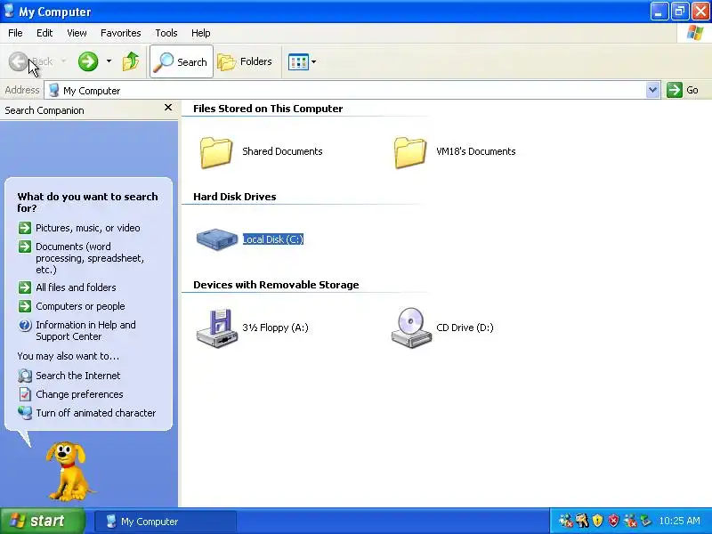Click My Computer taskbar button
Image resolution: width=712 pixels, height=534 pixels.
[x=166, y=522]
